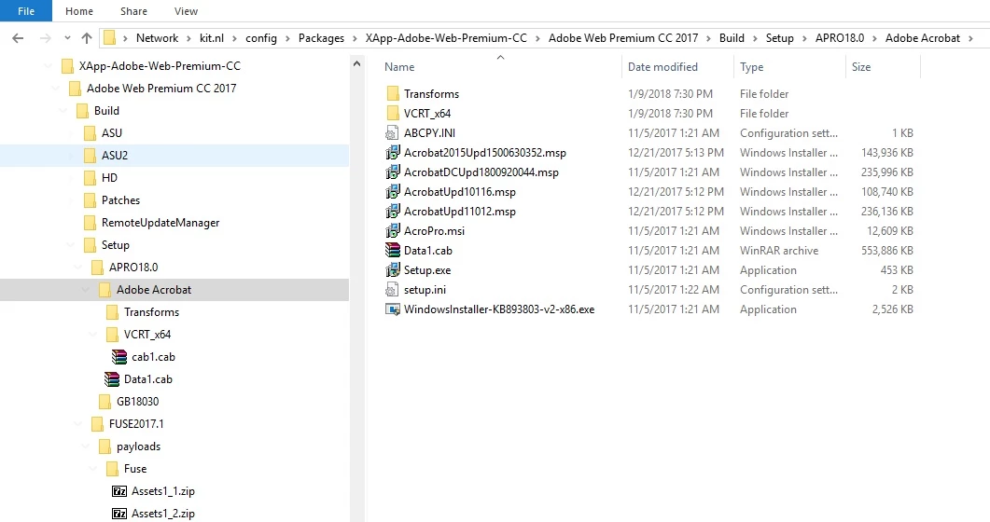Click the AcrobatDCUpd1800920044.msp installer icon
Screen dimensions: 990x522
[x=392, y=172]
